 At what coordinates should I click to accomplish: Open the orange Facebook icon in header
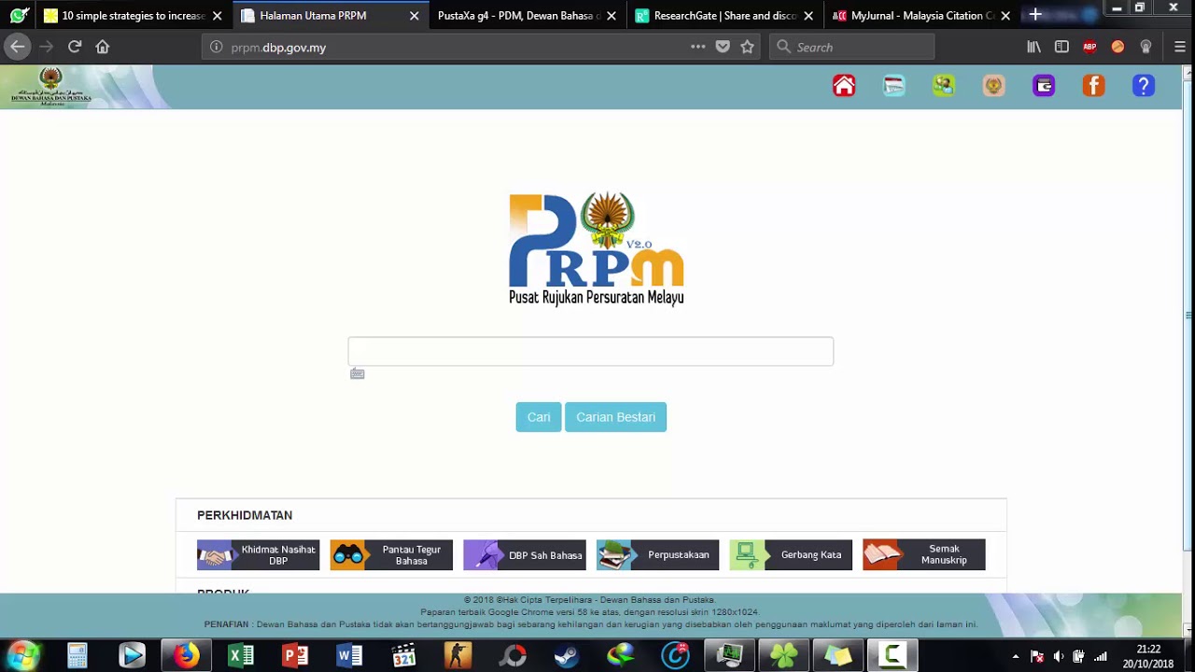pos(1093,86)
